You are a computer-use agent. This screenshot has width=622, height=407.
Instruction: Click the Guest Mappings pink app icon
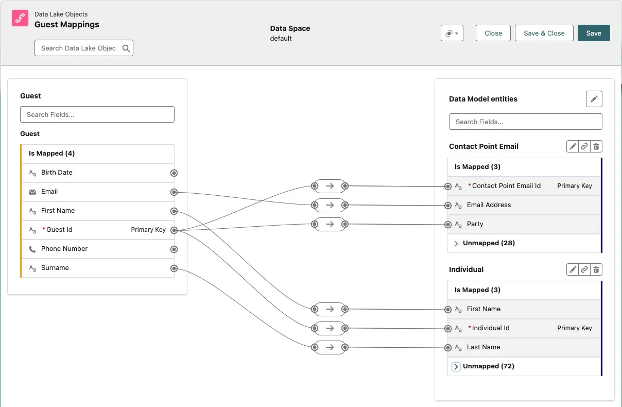click(x=20, y=19)
